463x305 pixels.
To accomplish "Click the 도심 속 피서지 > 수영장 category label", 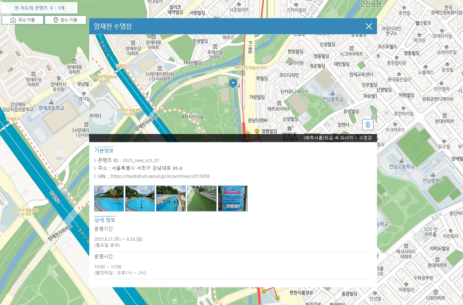I will (337, 138).
